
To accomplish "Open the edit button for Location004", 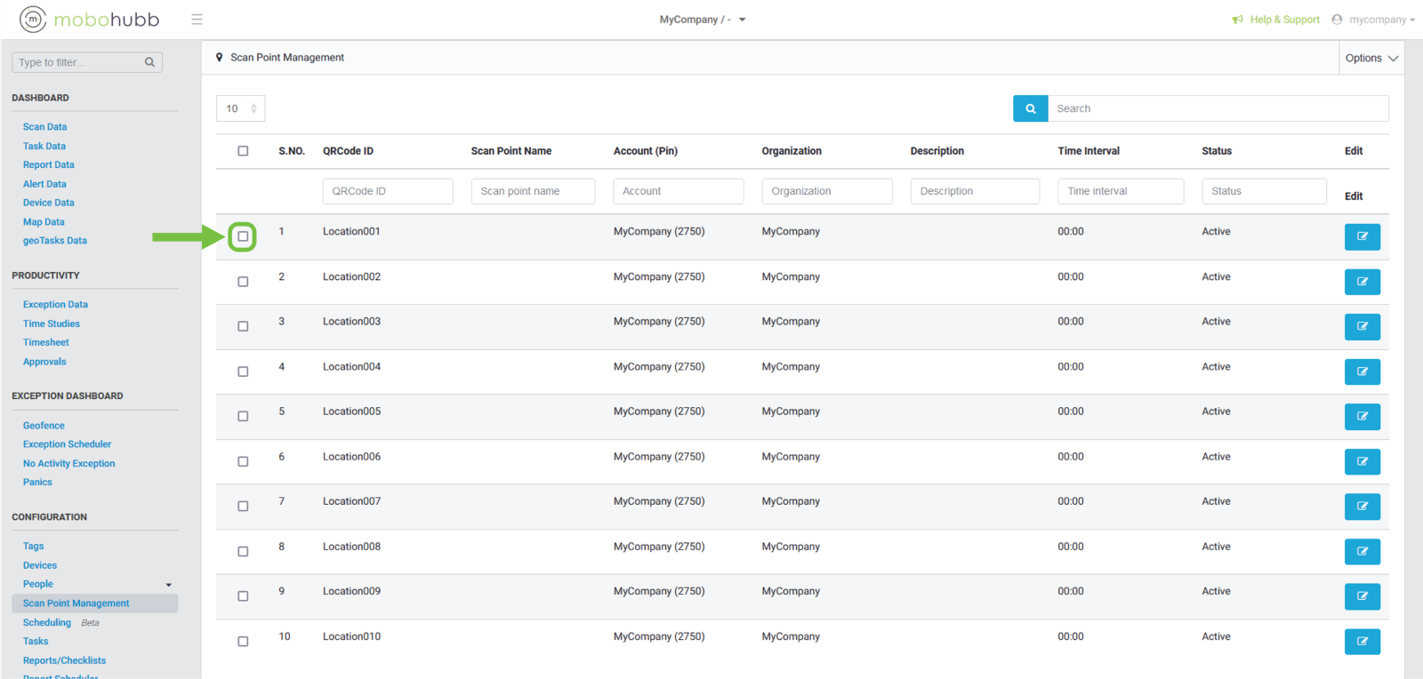I will [1362, 371].
